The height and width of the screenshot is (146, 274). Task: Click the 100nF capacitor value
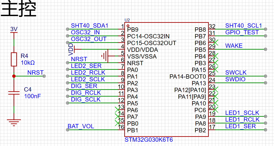[32, 96]
